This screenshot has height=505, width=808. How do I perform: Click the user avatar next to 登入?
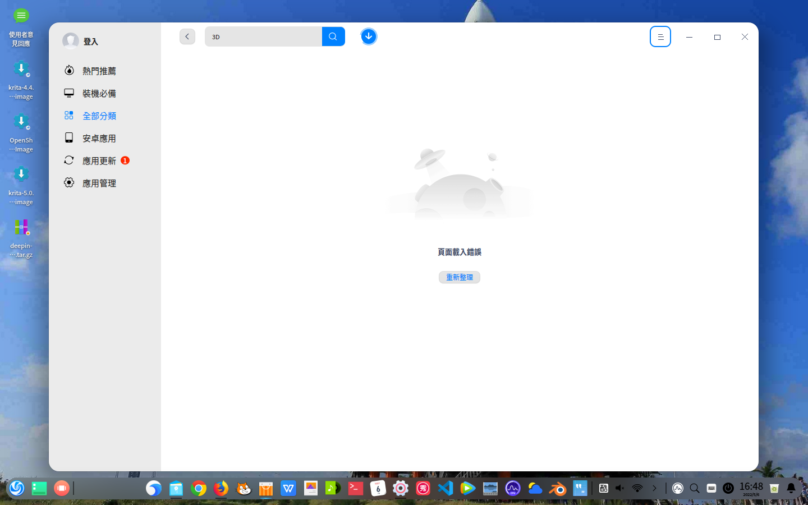pos(71,40)
